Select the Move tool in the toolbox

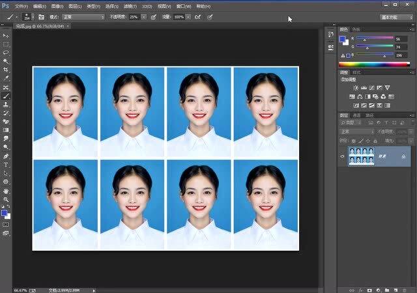pos(6,35)
